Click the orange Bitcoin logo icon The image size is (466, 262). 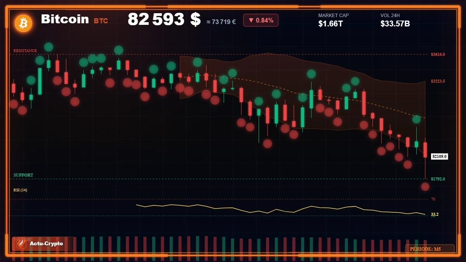(x=23, y=23)
